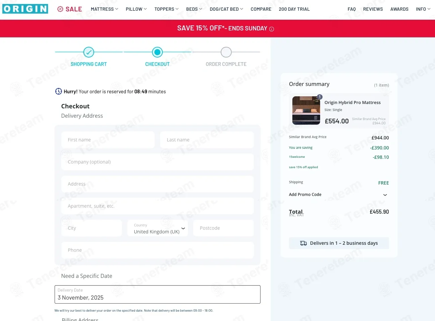The width and height of the screenshot is (435, 321).
Task: Click the First name input field
Action: point(108,140)
